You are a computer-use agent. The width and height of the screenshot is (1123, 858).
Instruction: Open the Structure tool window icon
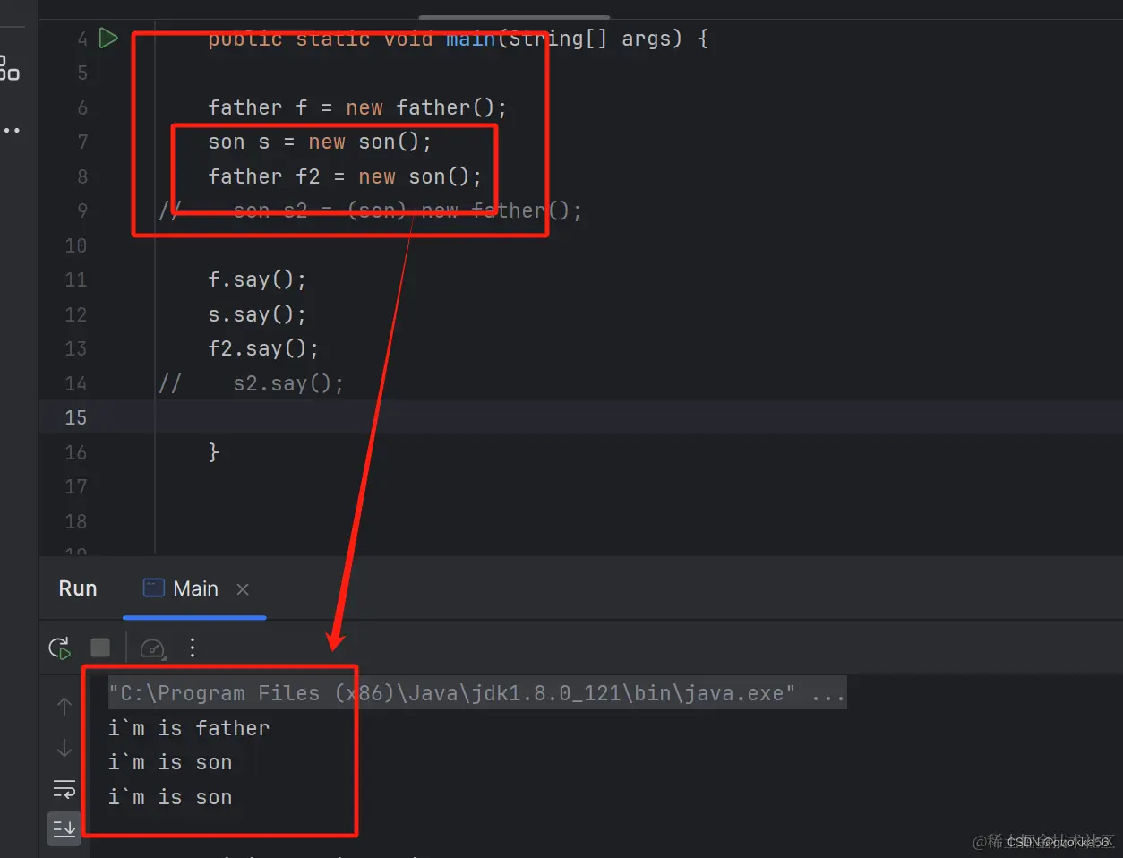pyautogui.click(x=9, y=68)
